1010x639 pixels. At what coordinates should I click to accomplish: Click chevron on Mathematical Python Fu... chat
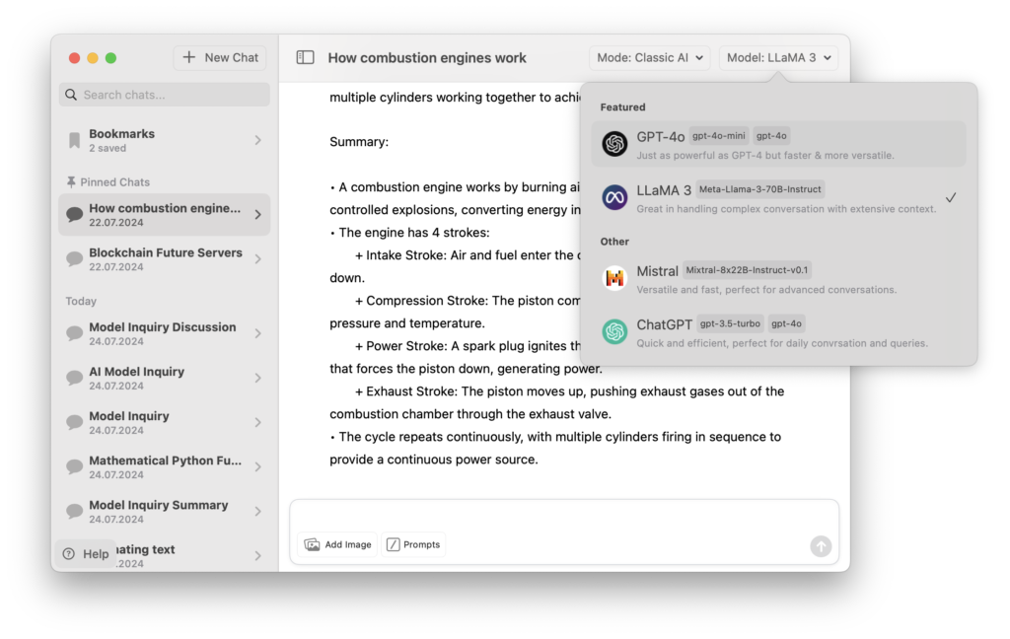click(x=257, y=467)
